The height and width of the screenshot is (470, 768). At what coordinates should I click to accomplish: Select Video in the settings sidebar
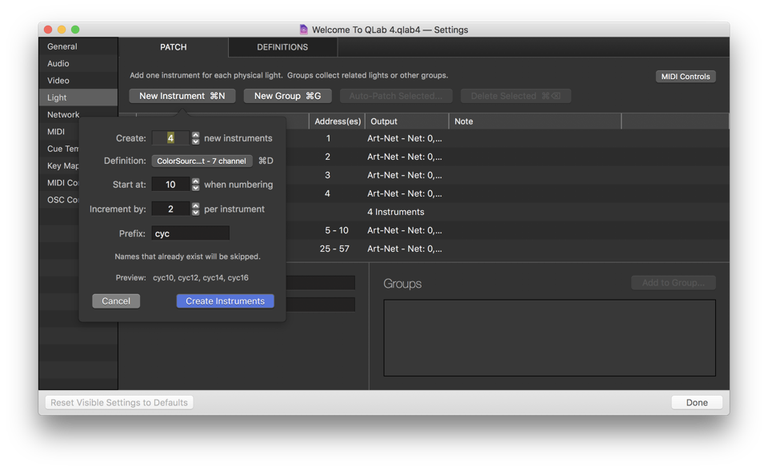(58, 81)
